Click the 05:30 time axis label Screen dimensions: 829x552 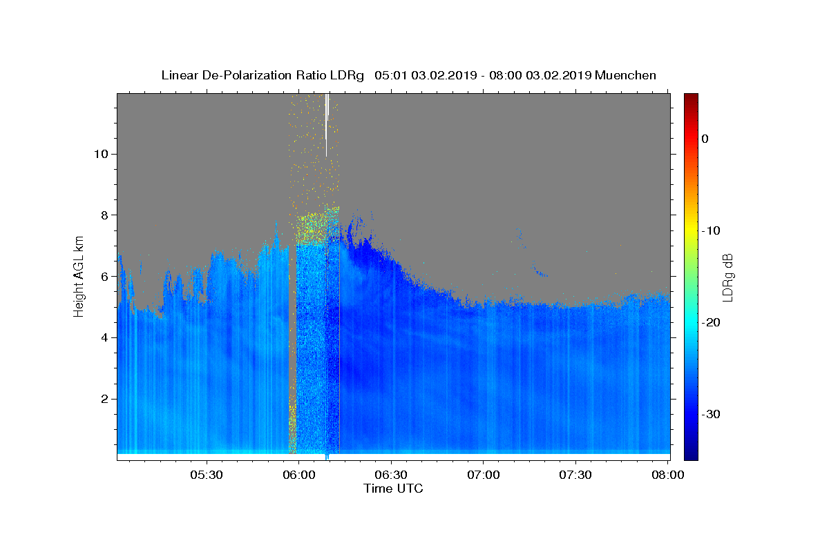click(x=207, y=475)
